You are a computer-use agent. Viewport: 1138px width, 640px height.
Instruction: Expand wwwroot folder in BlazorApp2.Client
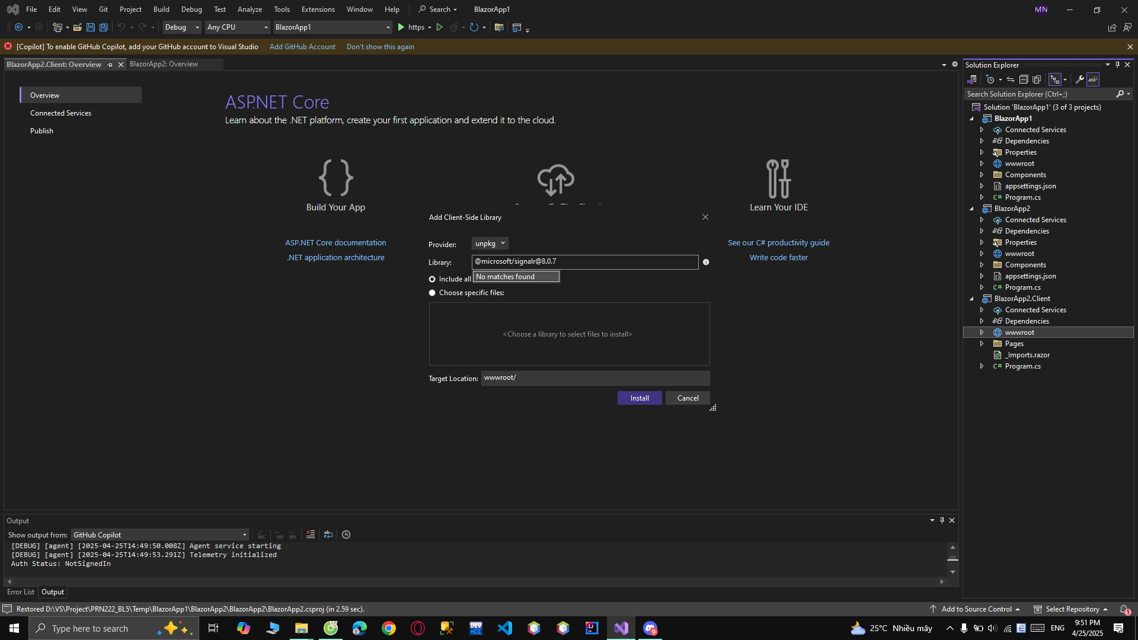982,332
